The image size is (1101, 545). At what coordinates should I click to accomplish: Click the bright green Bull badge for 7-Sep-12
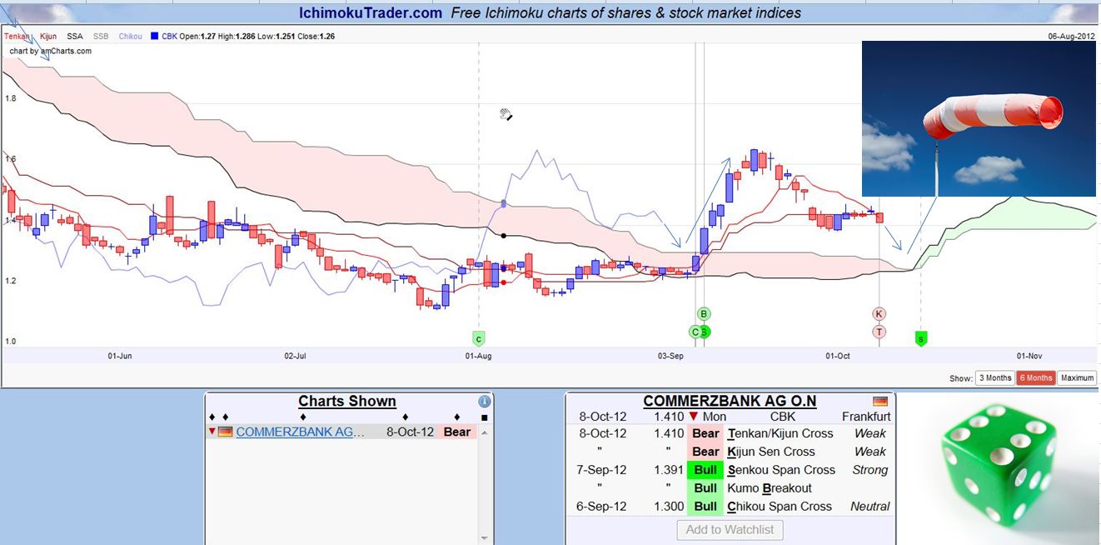705,470
